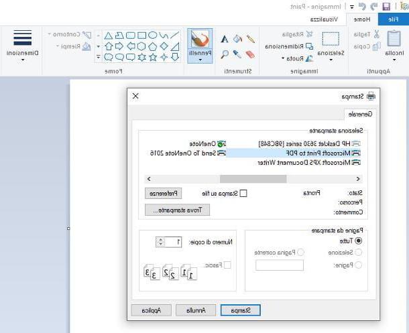The width and height of the screenshot is (409, 333).
Task: Choose the triangle shape in Forme
Action: 109,35
